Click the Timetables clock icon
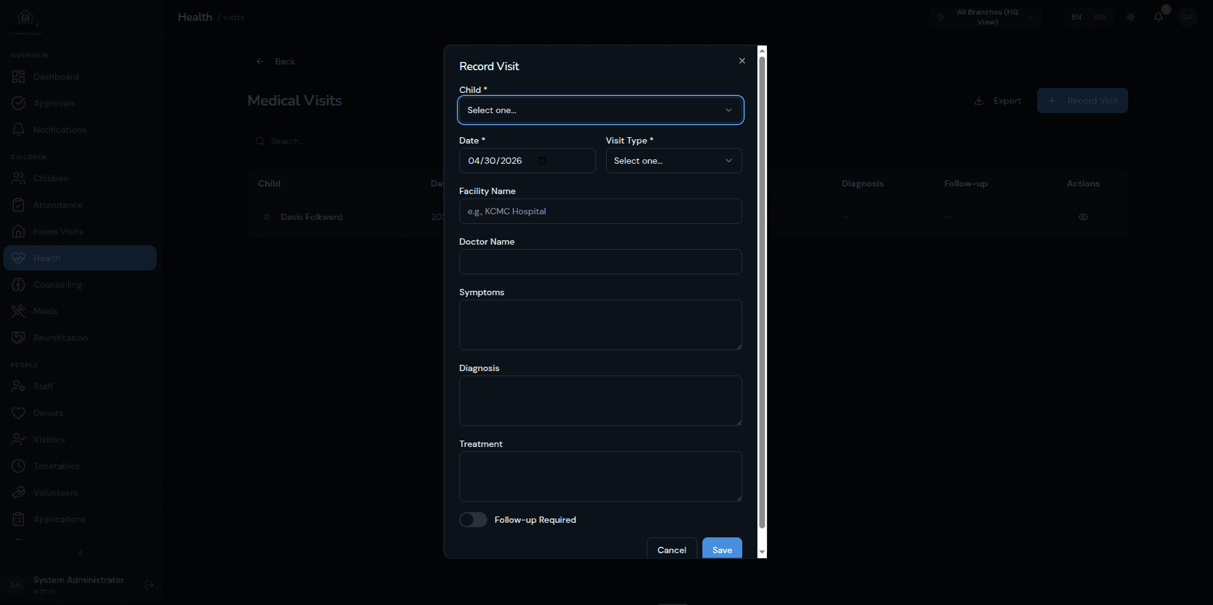Viewport: 1213px width, 605px height. [18, 466]
